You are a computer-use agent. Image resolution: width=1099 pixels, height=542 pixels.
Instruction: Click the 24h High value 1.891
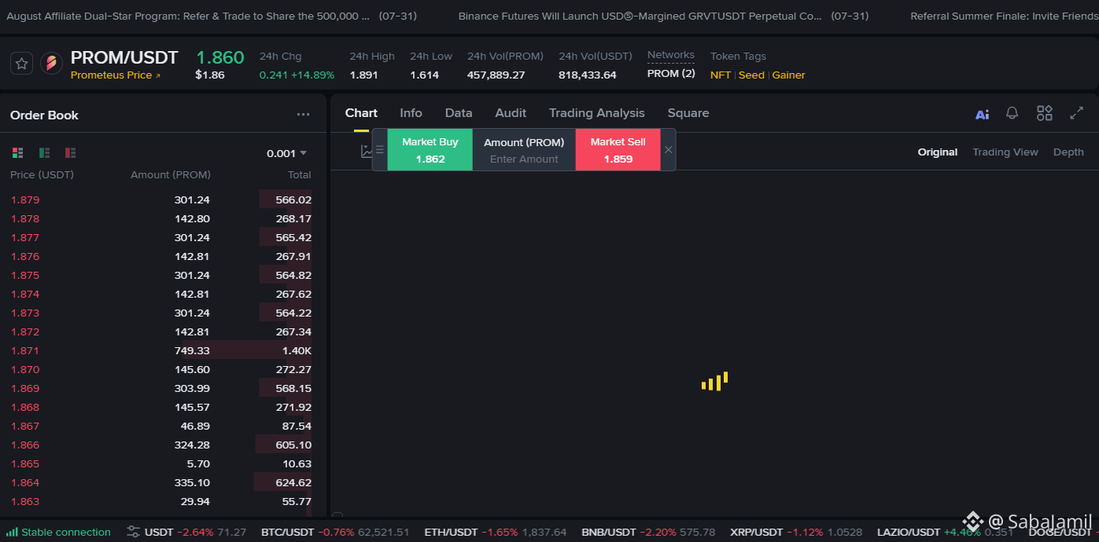(x=363, y=75)
